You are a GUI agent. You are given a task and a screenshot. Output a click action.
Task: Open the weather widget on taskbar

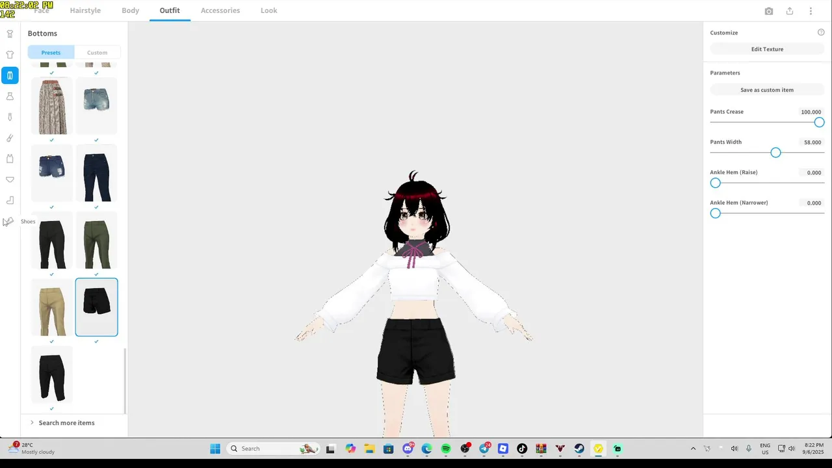click(31, 448)
